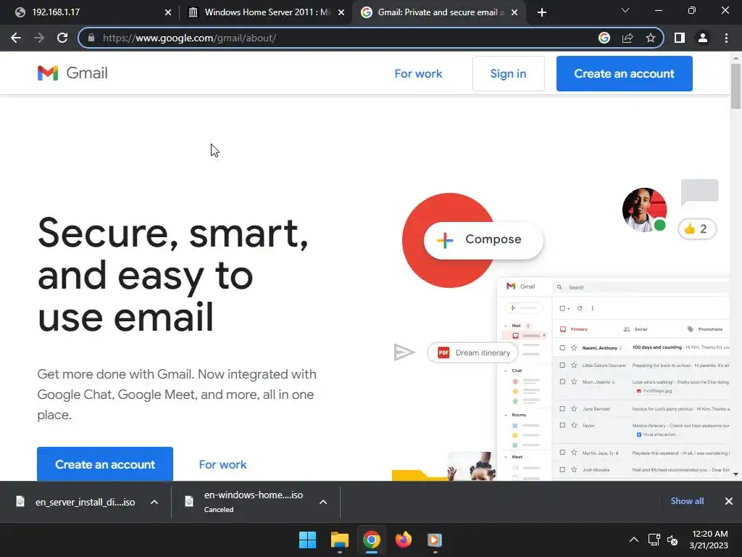
Task: Click the Google icon in address bar
Action: 604,38
